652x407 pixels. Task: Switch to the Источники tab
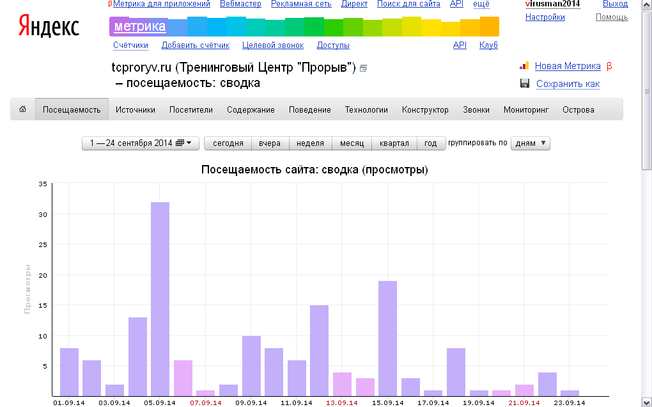point(135,110)
